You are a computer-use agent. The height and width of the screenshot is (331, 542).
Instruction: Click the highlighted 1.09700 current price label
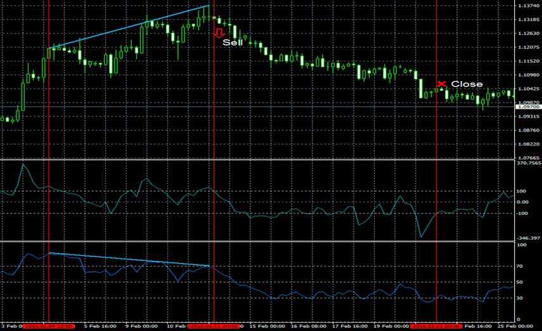[529, 108]
